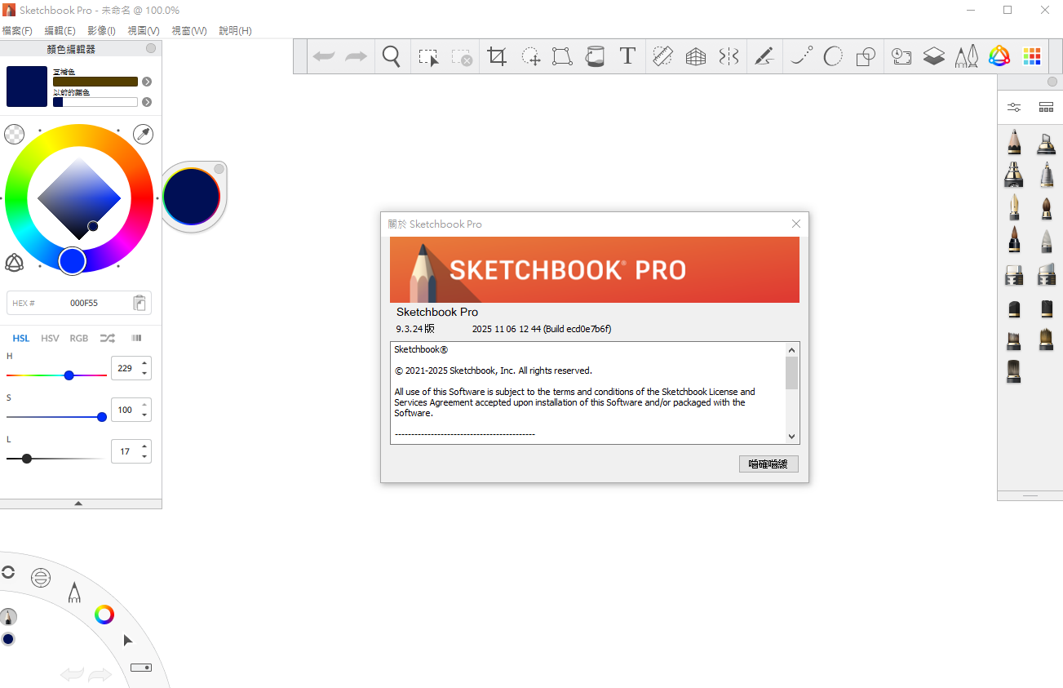Open the Layers editor icon
Screen dimensions: 1063x688
pos(934,56)
